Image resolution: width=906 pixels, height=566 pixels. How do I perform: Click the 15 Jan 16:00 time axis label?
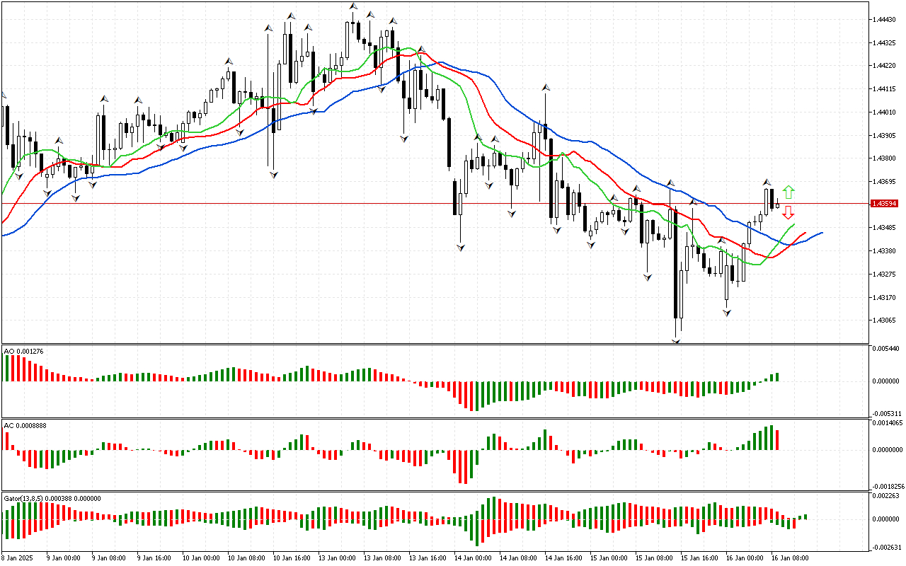(700, 558)
